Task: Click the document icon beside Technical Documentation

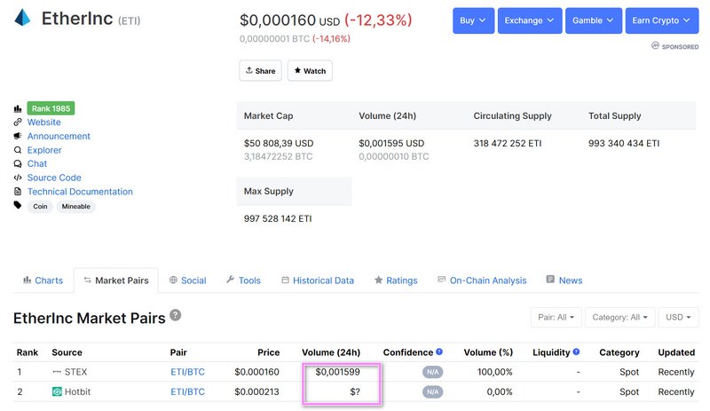Action: pyautogui.click(x=18, y=192)
